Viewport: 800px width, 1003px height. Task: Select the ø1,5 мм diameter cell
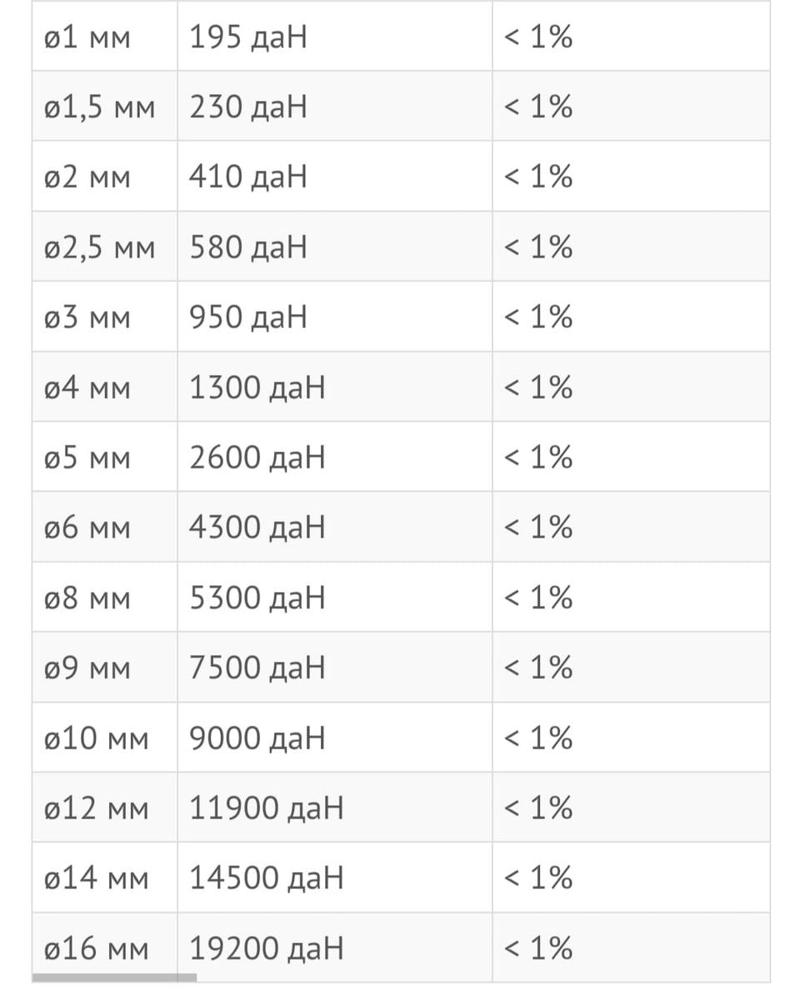click(100, 108)
